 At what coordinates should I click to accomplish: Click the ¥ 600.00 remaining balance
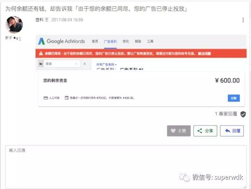(x=227, y=81)
